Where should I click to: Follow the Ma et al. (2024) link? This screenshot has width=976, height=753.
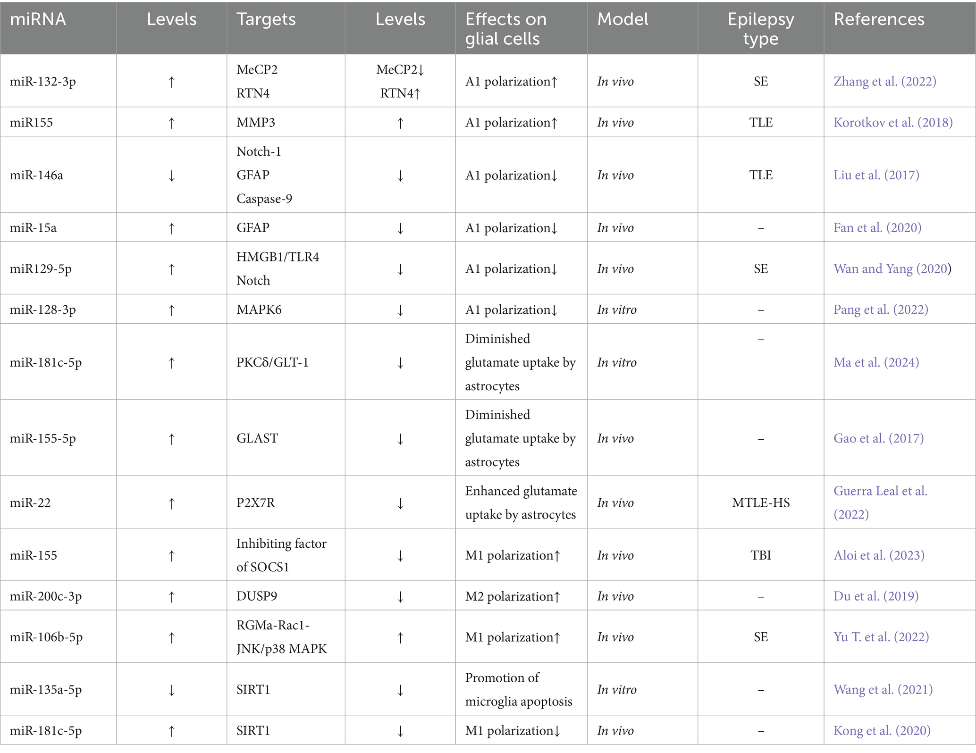click(x=876, y=362)
